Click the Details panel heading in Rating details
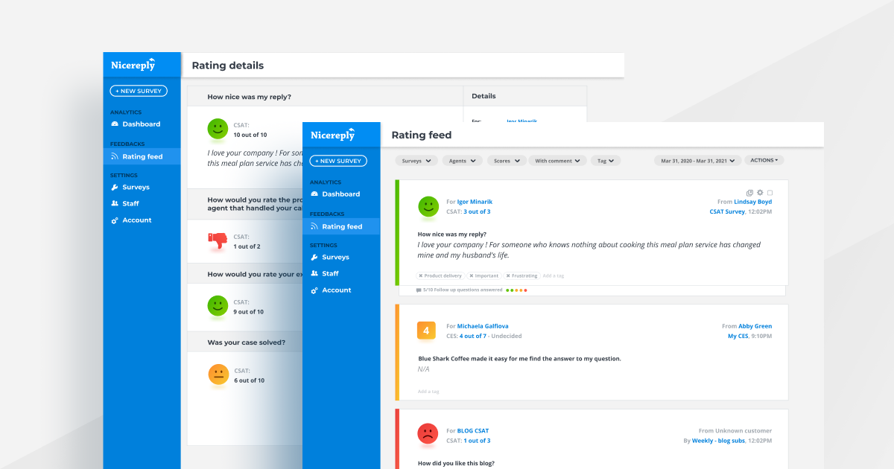The height and width of the screenshot is (469, 894). 484,96
